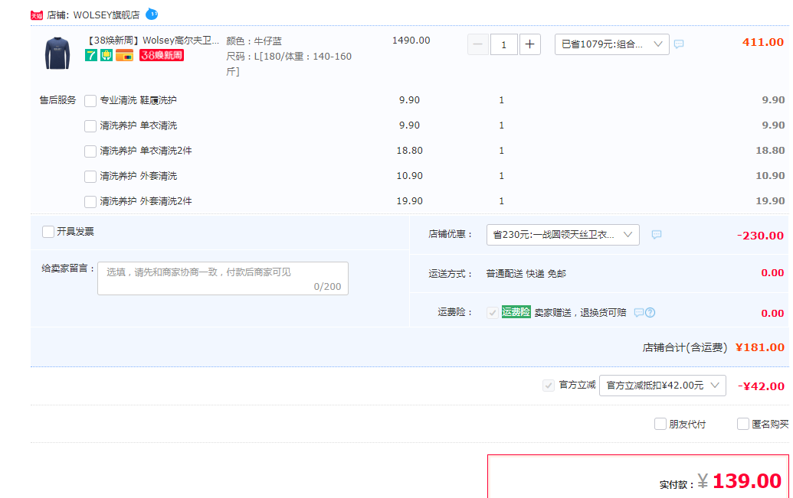Click the -230.00 store discount amount
The height and width of the screenshot is (498, 793).
click(x=760, y=236)
